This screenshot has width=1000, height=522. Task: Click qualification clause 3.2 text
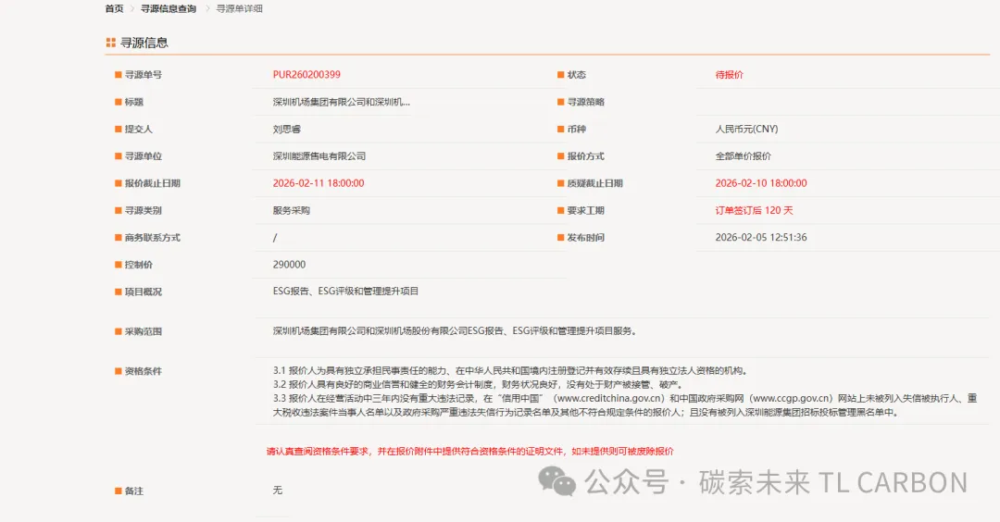coord(478,384)
